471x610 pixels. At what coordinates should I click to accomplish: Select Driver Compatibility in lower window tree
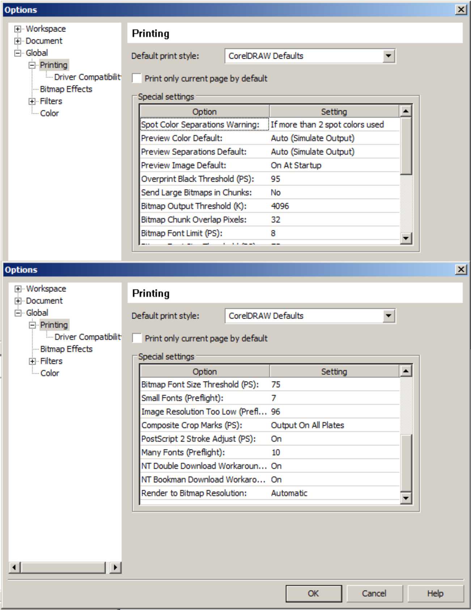click(88, 337)
